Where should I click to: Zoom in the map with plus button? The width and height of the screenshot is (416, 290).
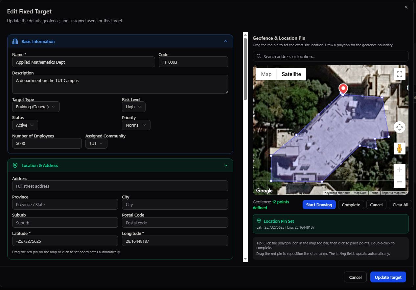tap(399, 170)
